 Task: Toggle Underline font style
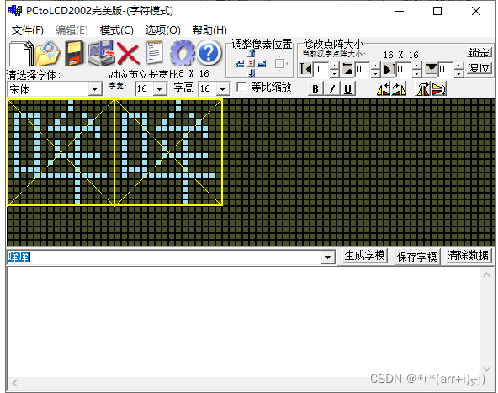coord(347,88)
